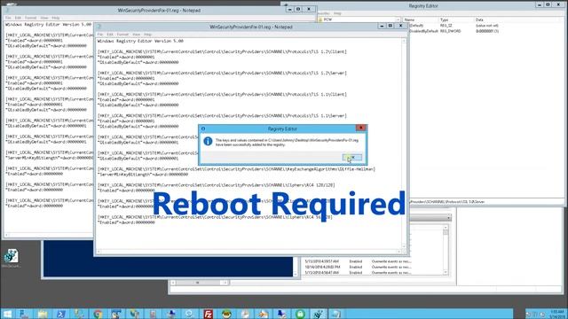The image size is (568, 319).
Task: Click scroll-down arrow in front Notepad
Action: (x=405, y=246)
